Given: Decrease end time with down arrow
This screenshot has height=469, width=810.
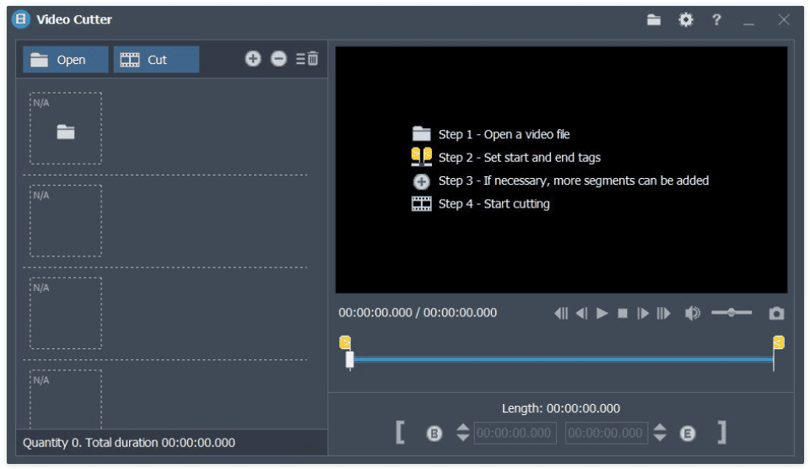Looking at the screenshot, I should pyautogui.click(x=660, y=438).
